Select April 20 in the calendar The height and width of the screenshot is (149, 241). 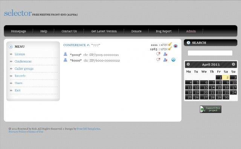coord(204,92)
